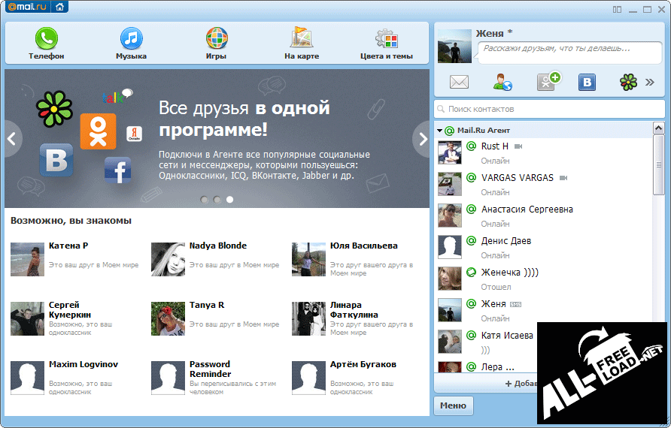Click the VKontakte icon in profile toolbar
Image resolution: width=671 pixels, height=428 pixels.
587,82
